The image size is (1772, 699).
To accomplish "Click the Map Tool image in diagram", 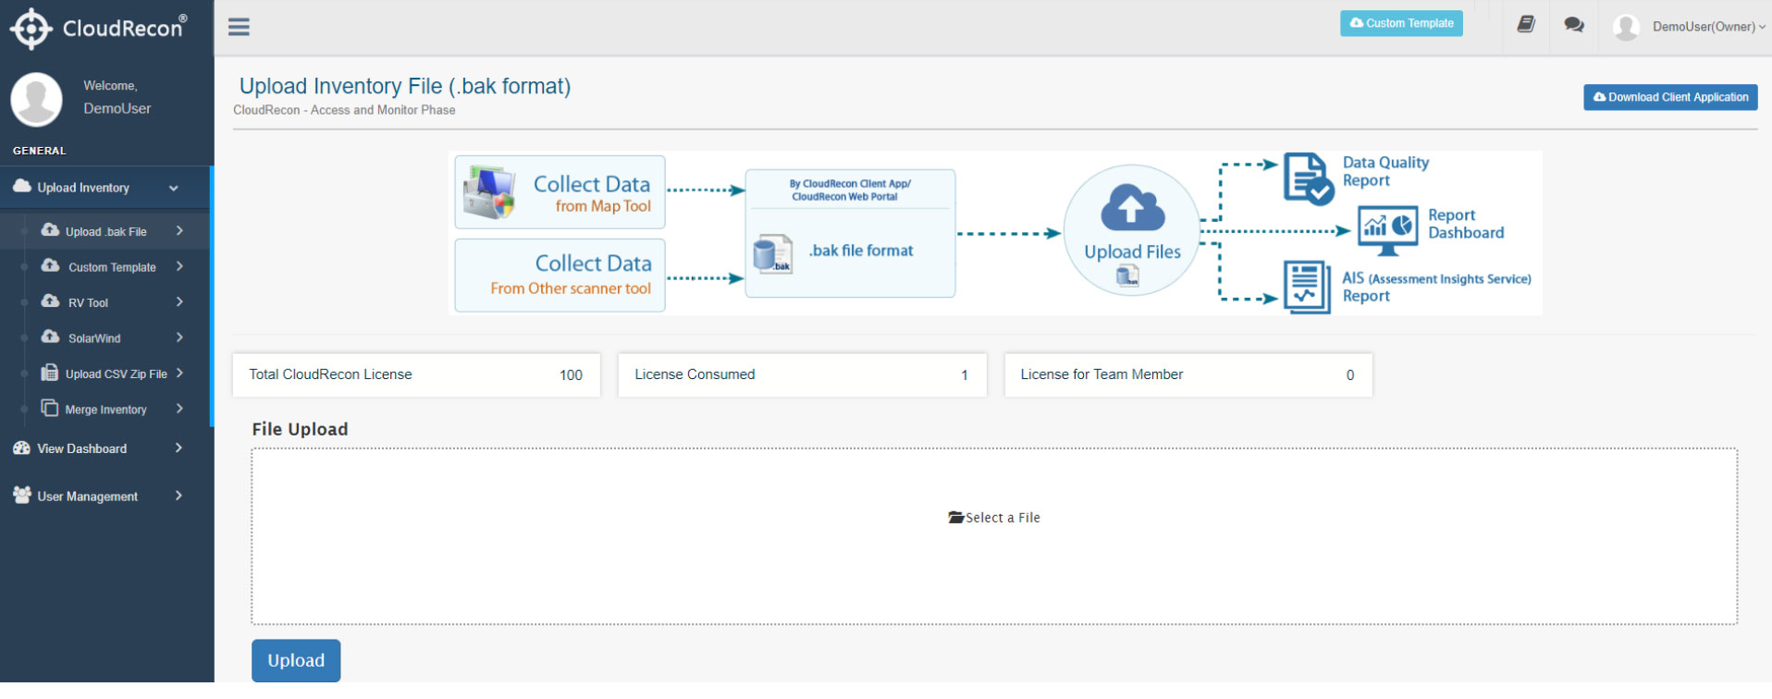I will (x=490, y=192).
